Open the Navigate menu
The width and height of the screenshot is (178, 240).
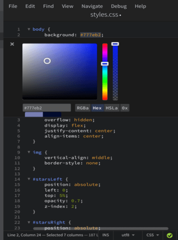pyautogui.click(x=92, y=6)
